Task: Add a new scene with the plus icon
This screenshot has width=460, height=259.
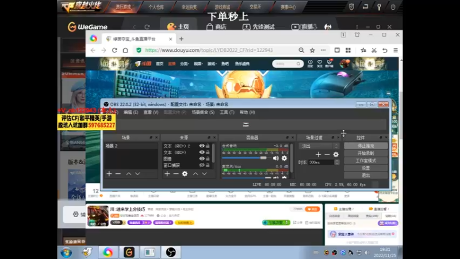Action: point(109,174)
